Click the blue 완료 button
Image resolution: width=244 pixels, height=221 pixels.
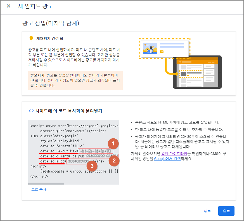pyautogui.click(x=226, y=211)
